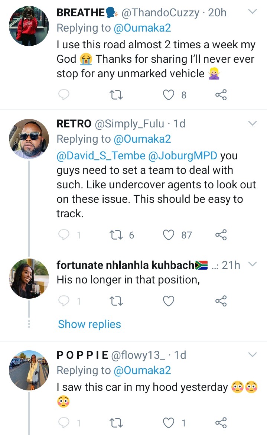The height and width of the screenshot is (435, 267).
Task: Click Show replies link
Action: tap(89, 324)
